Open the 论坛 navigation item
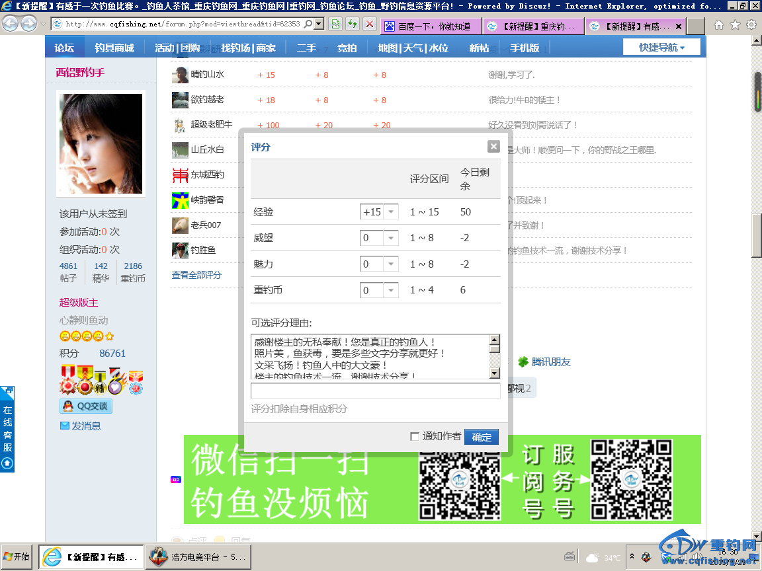Screen dimensions: 762x571 64,48
